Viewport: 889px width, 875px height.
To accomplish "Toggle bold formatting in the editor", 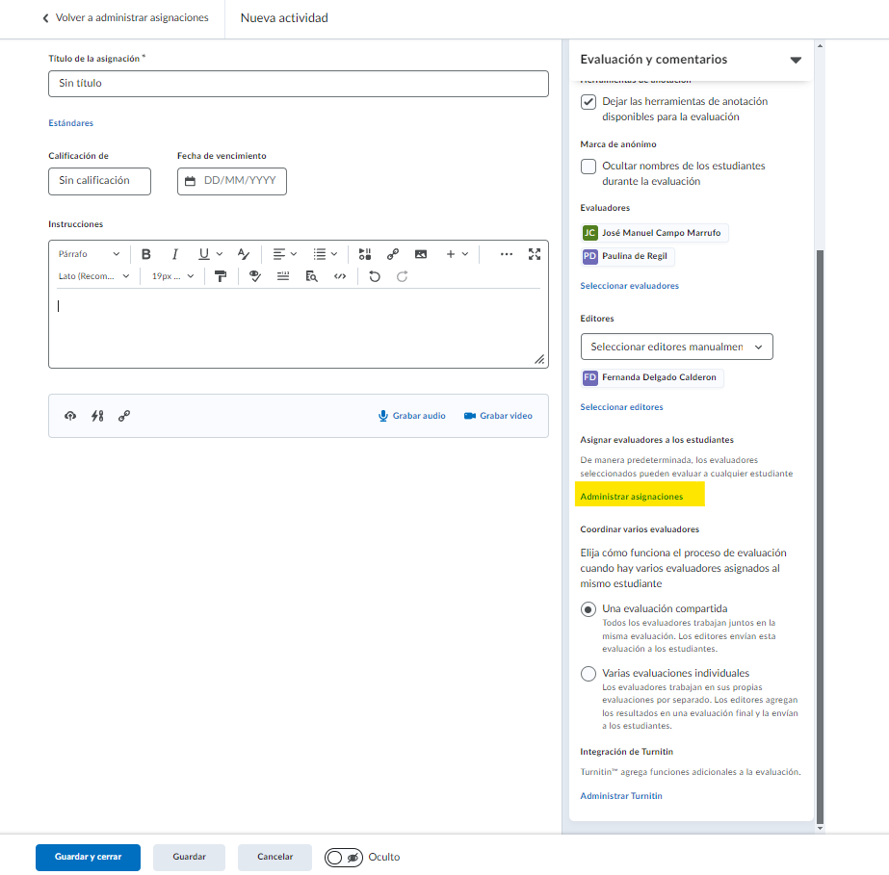I will [x=146, y=254].
